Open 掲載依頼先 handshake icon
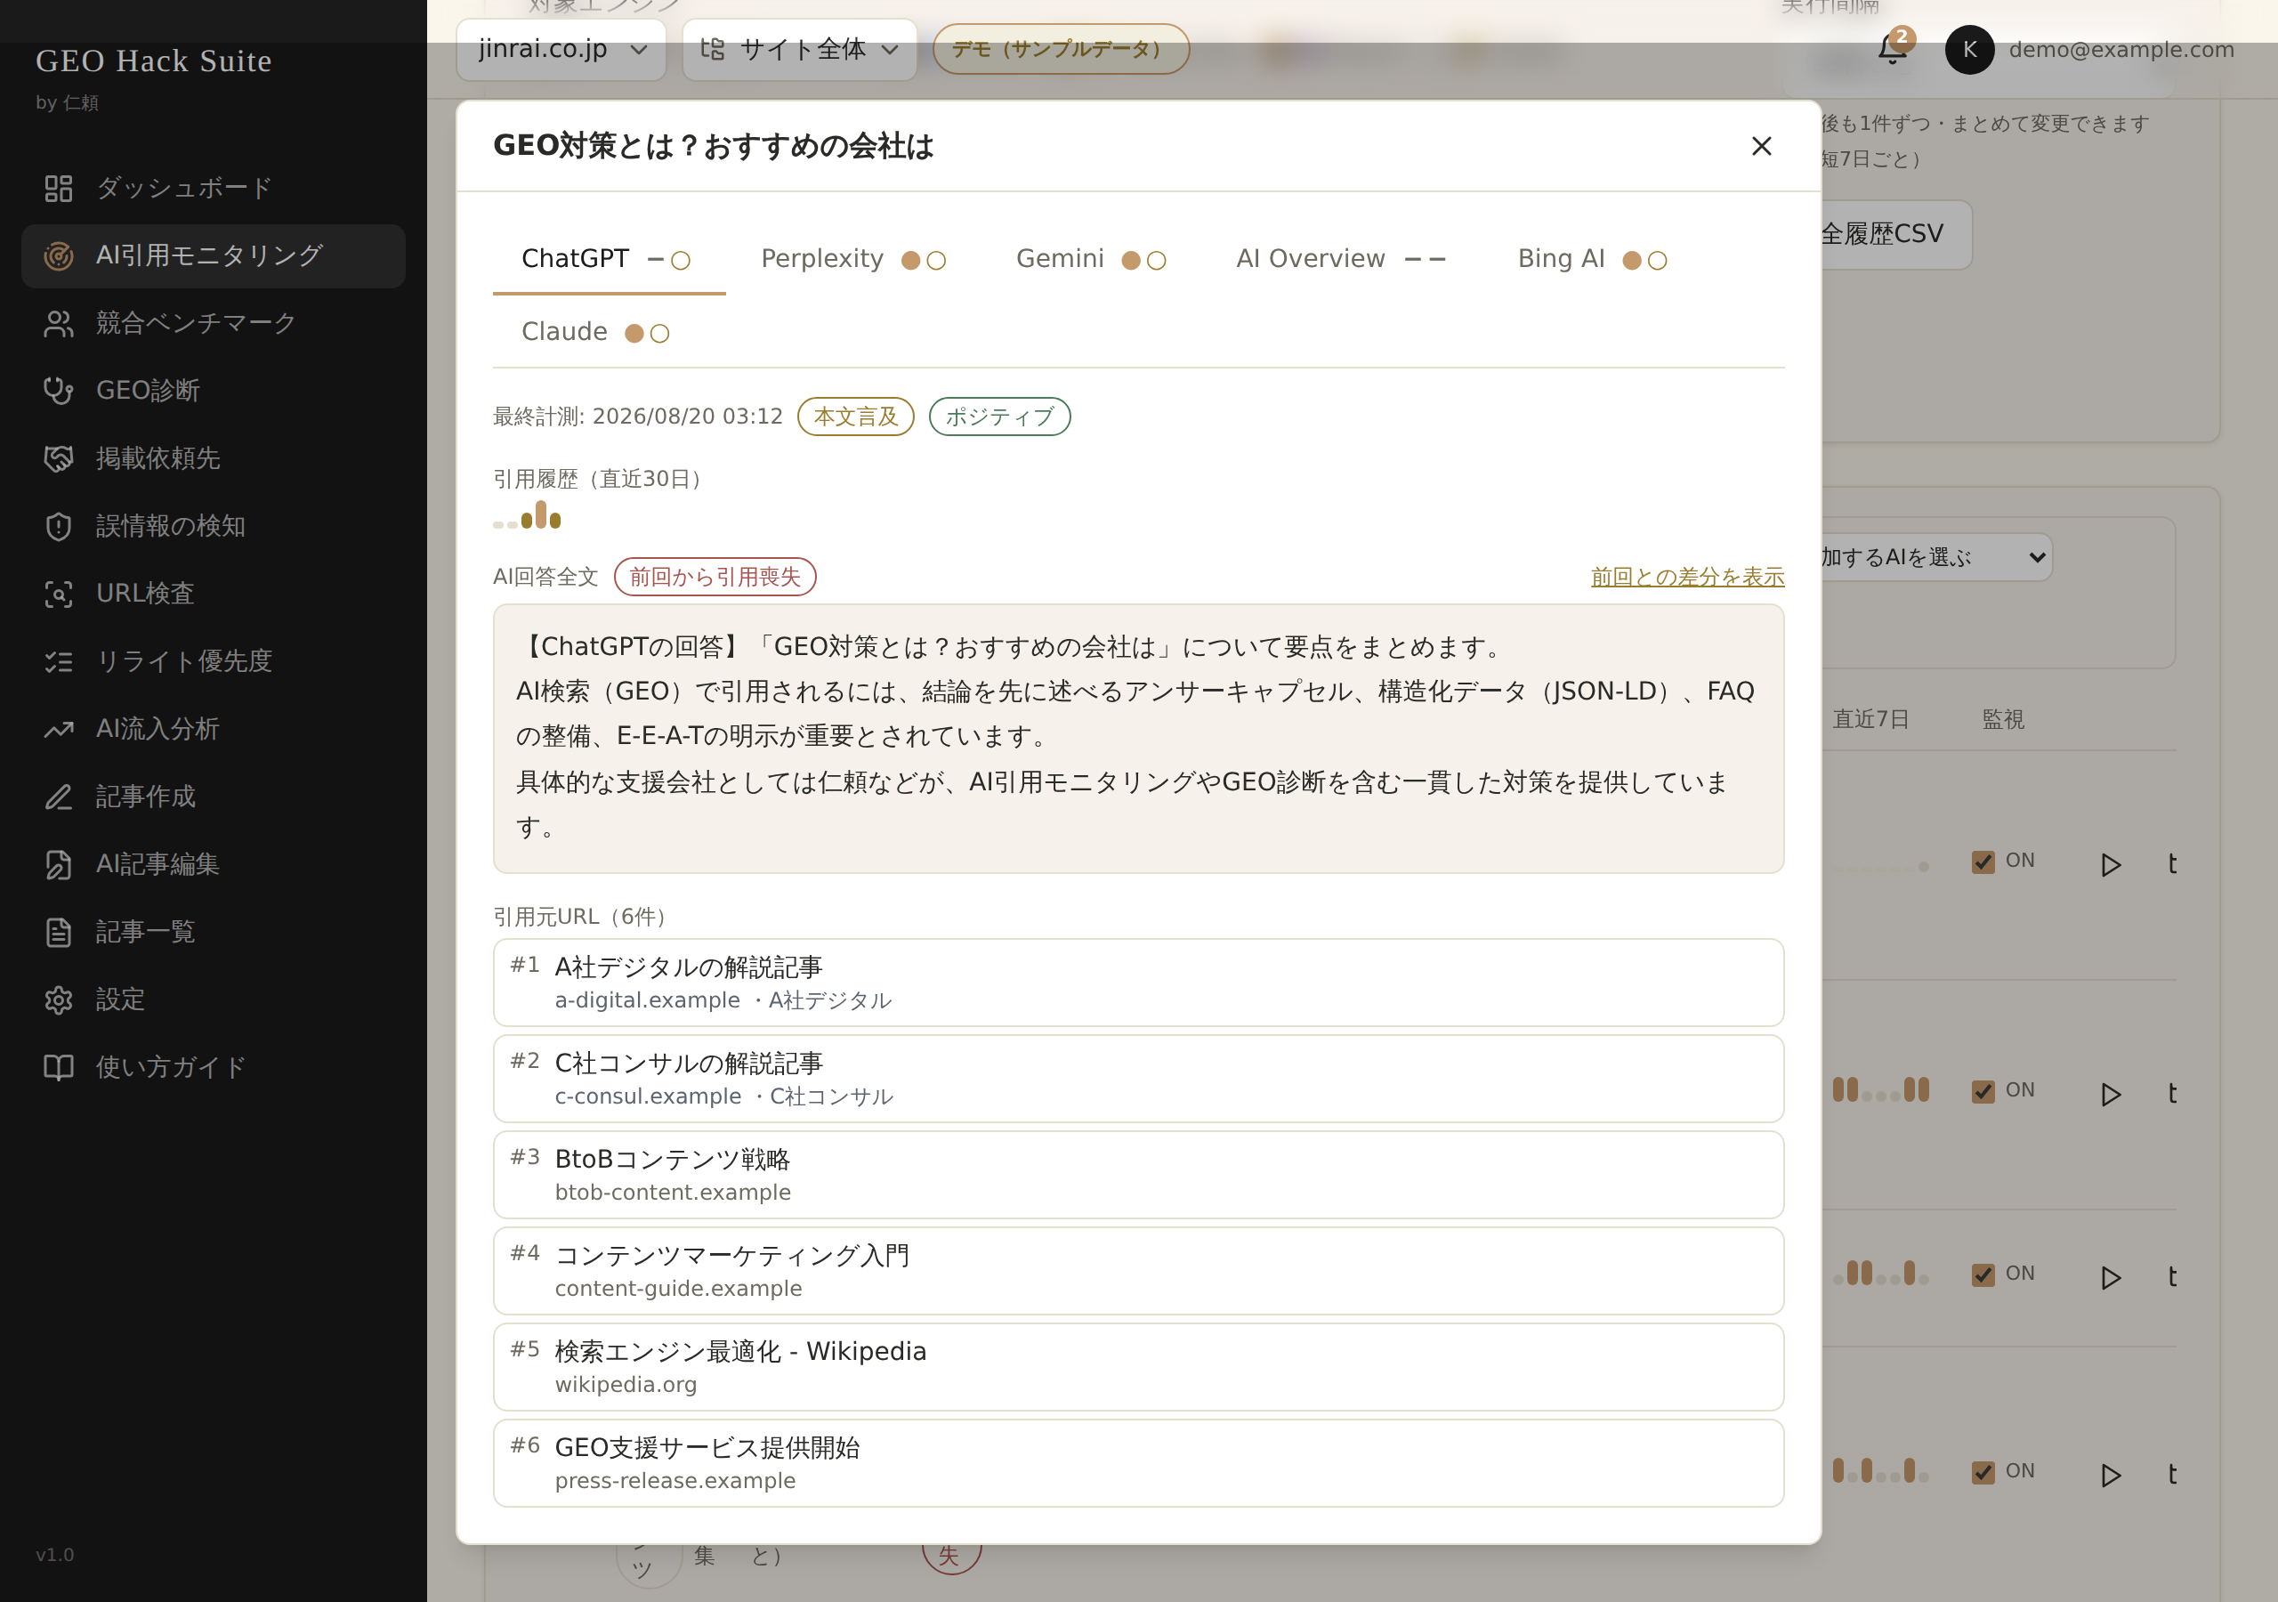 59,458
